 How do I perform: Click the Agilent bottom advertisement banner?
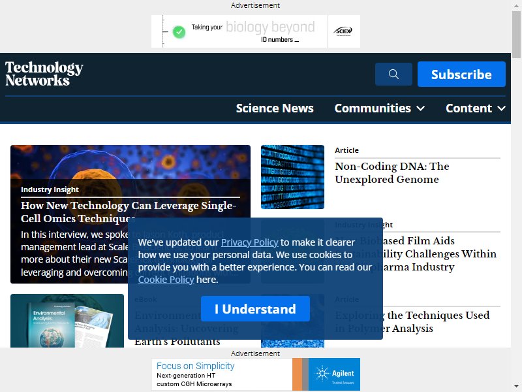tap(256, 374)
